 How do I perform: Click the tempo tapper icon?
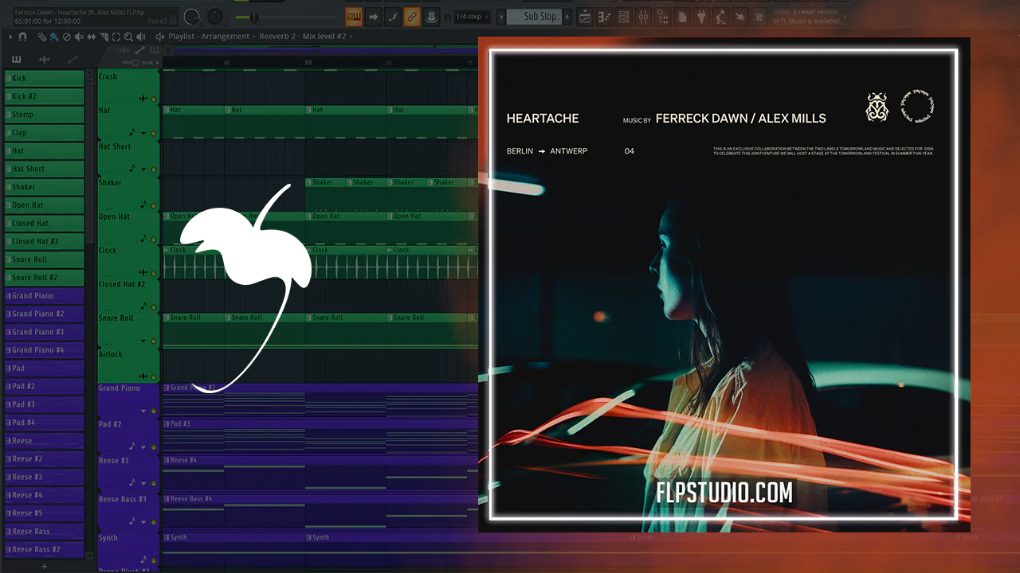[721, 16]
